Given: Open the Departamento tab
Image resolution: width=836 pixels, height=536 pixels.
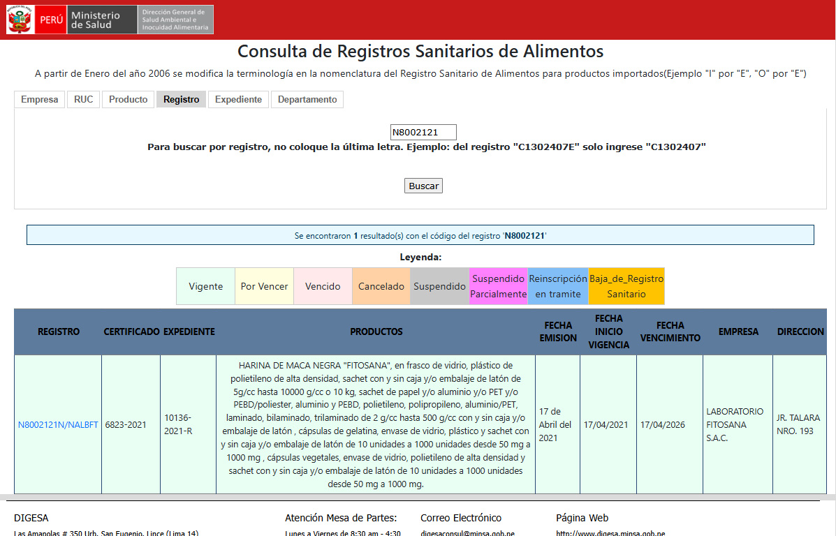Looking at the screenshot, I should click(307, 100).
